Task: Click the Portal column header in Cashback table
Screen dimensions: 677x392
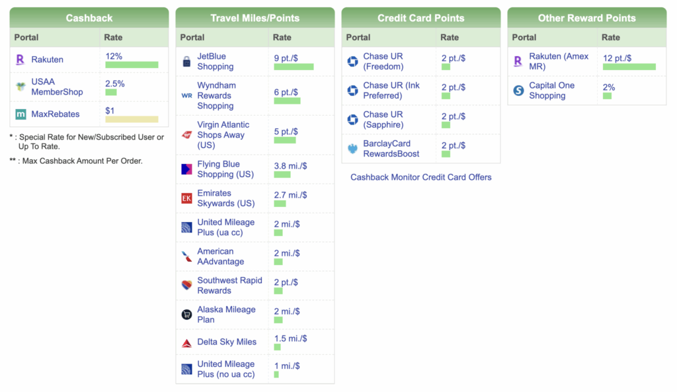Action: (26, 38)
